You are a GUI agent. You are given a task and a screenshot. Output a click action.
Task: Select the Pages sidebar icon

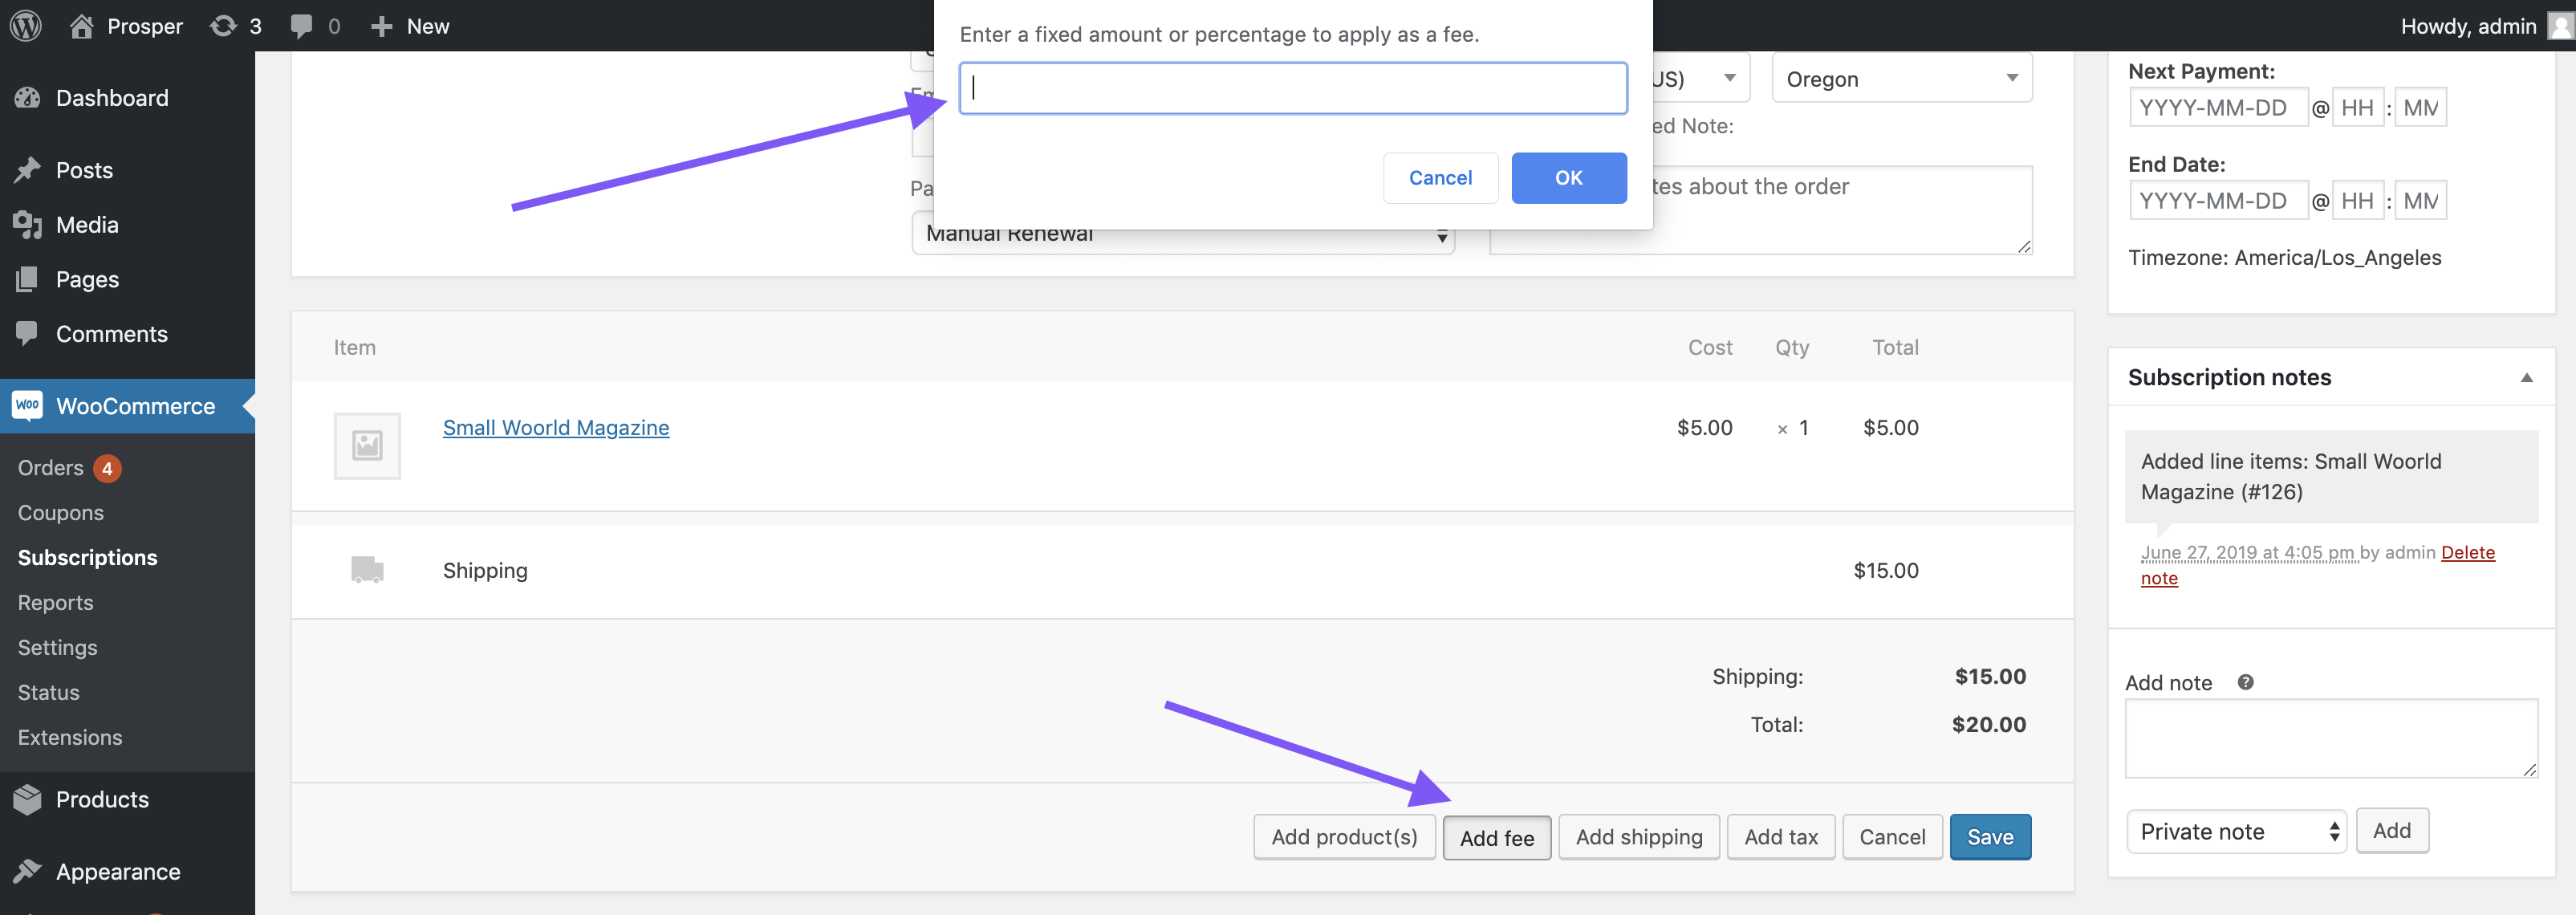click(x=28, y=279)
